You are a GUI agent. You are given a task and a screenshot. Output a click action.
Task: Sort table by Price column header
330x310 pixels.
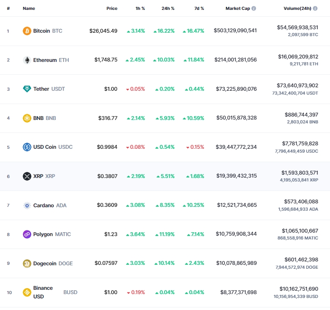(x=112, y=9)
